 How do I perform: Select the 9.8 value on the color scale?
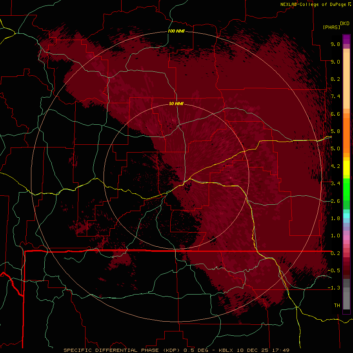tap(335, 44)
